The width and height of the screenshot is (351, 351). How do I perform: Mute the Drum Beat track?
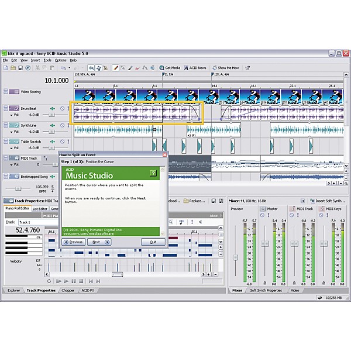[x=62, y=109]
